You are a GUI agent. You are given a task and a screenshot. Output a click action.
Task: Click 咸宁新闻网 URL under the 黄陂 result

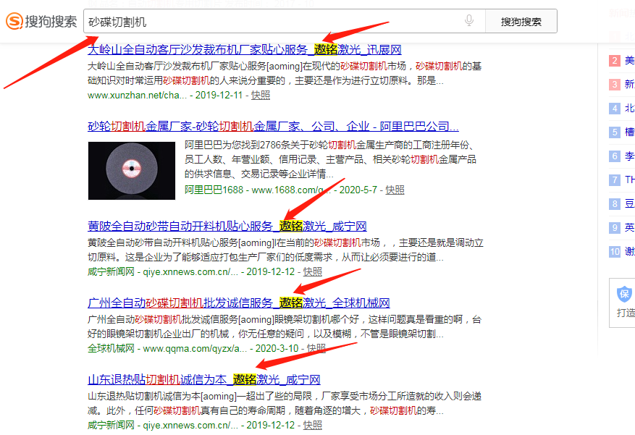click(163, 271)
